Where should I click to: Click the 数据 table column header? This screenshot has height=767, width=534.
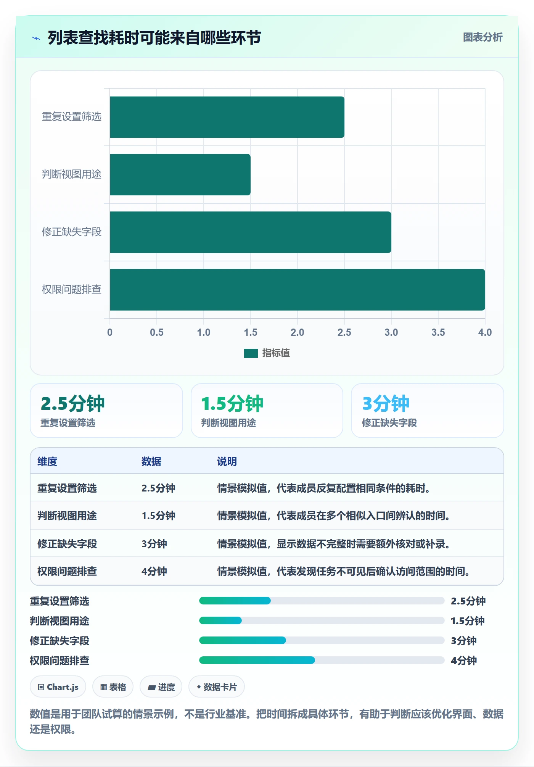[x=151, y=461]
